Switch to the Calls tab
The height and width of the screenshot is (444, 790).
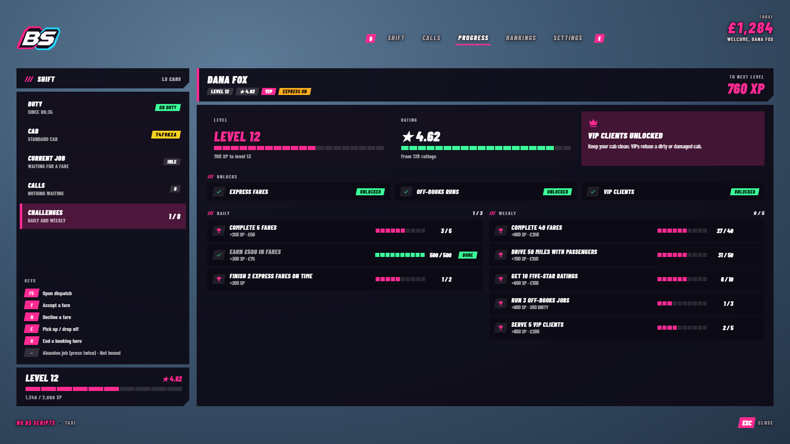(432, 38)
